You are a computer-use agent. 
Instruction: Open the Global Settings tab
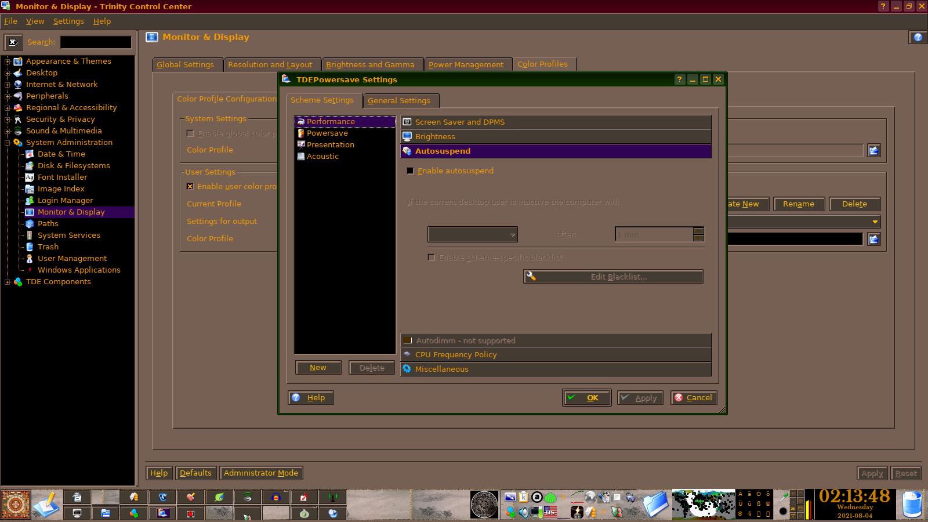coord(186,64)
